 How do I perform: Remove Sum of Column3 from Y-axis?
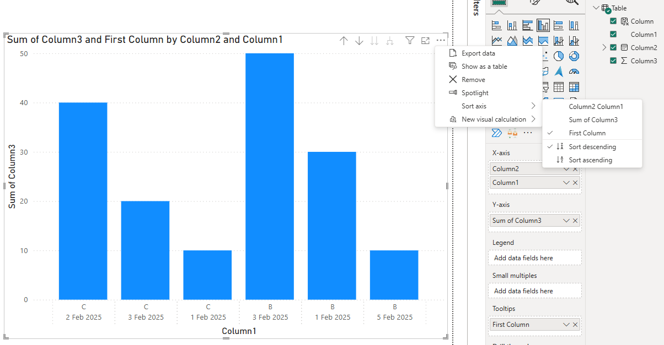click(575, 221)
